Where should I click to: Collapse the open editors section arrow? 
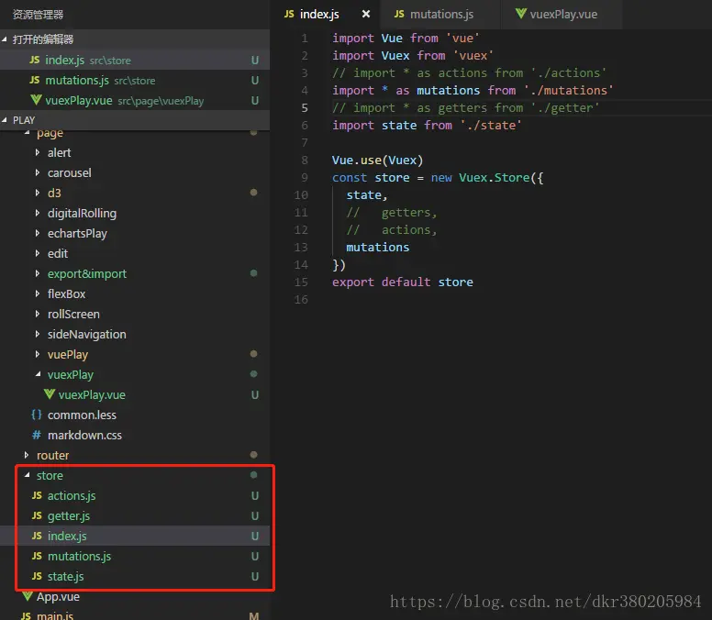[x=5, y=39]
